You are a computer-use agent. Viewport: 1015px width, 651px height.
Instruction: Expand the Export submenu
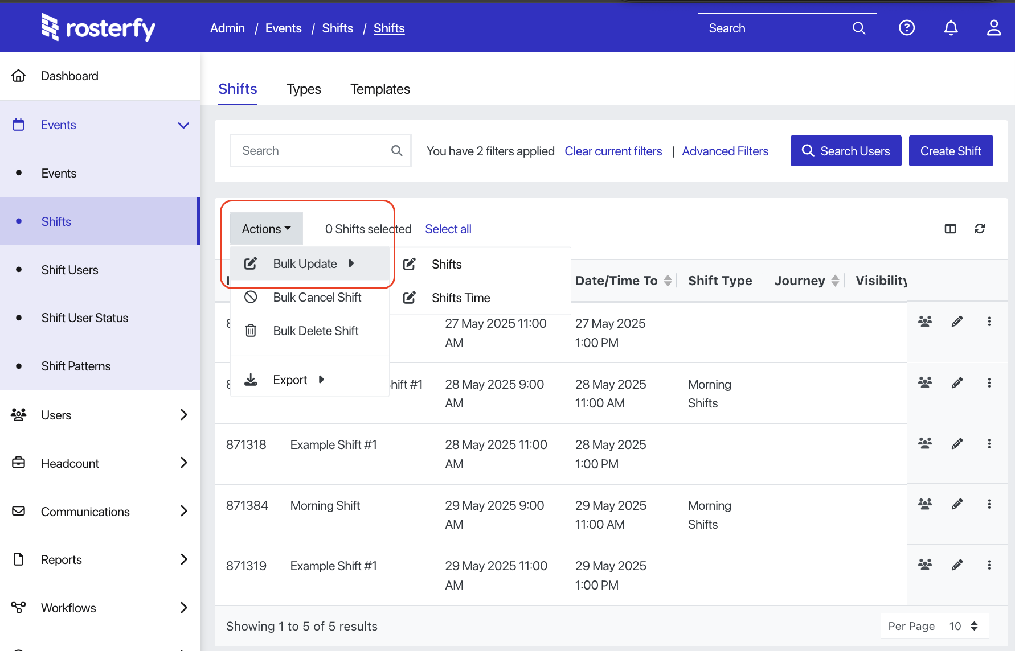click(309, 380)
